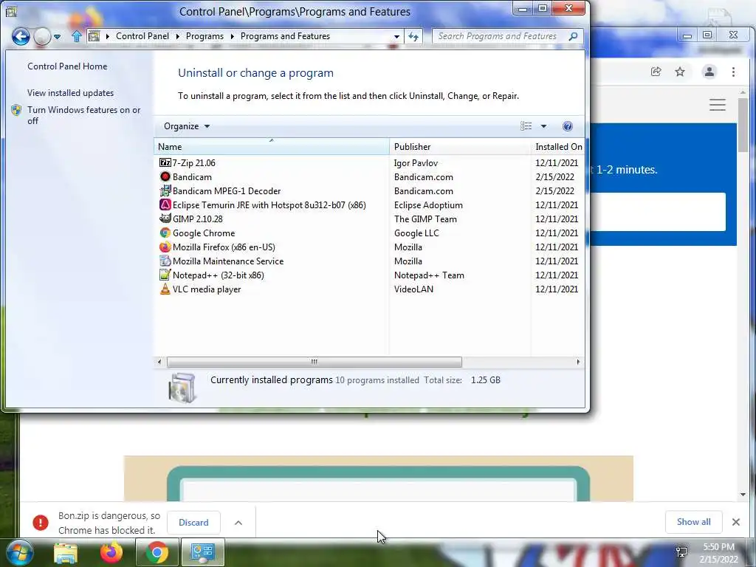
Task: Expand the view options dropdown arrow
Action: 543,126
